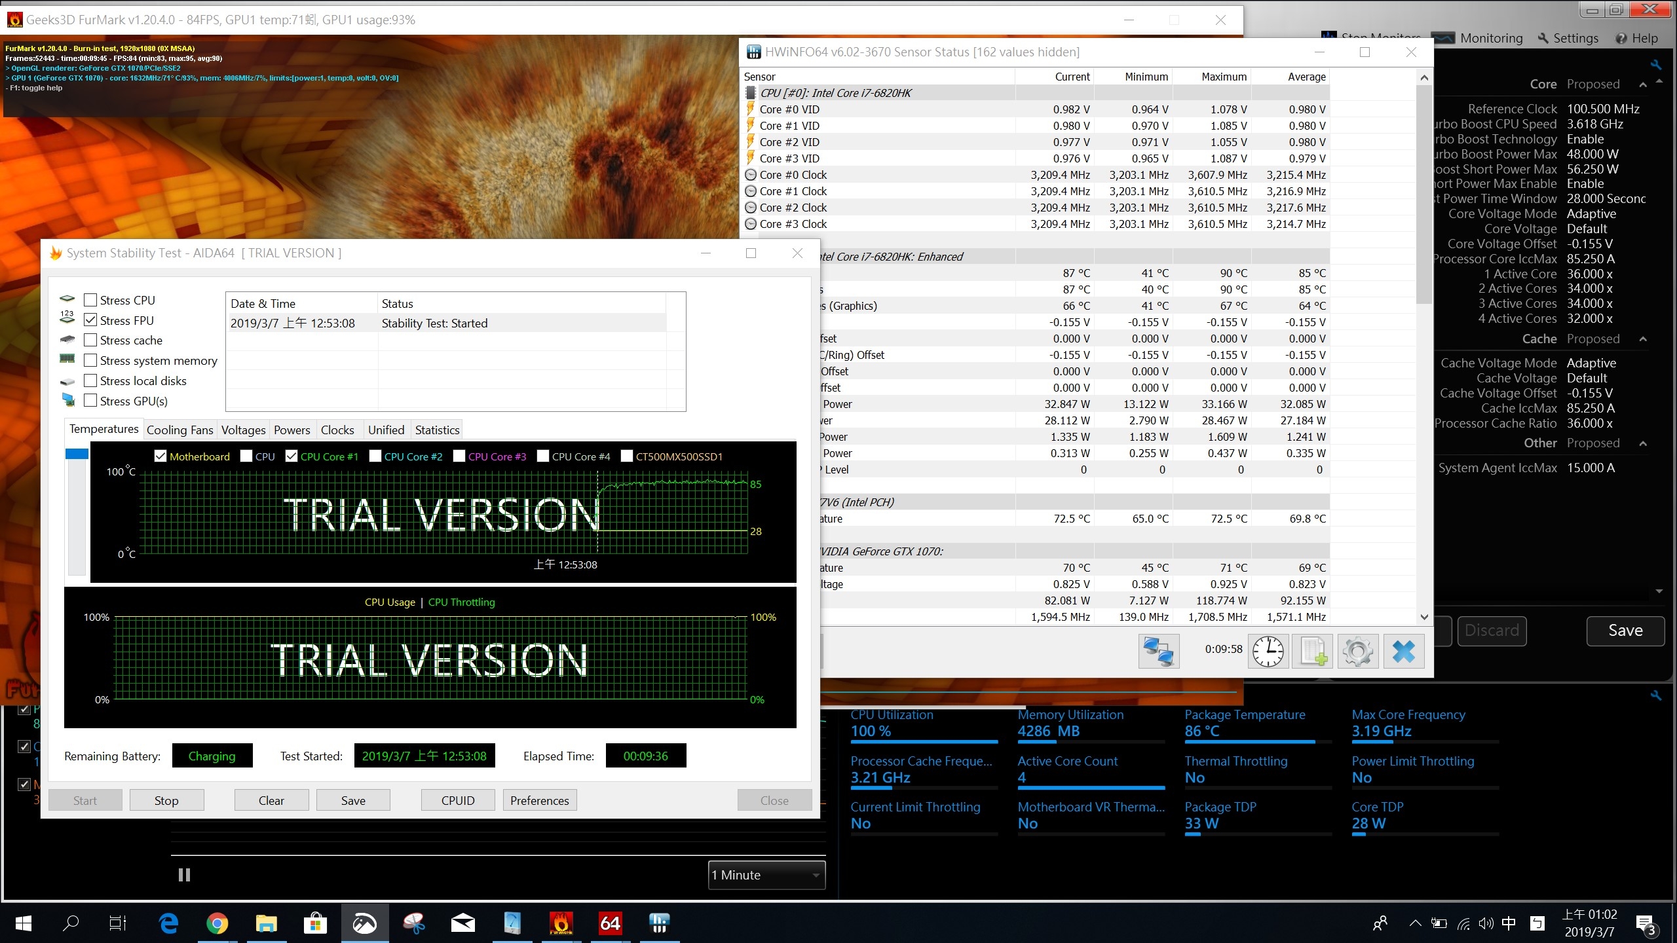Save XTU proposed settings
1677x943 pixels.
pos(1625,631)
